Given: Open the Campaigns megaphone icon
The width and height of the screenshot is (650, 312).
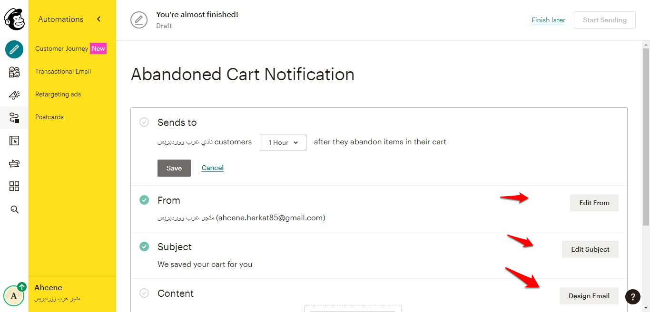Looking at the screenshot, I should 14,95.
